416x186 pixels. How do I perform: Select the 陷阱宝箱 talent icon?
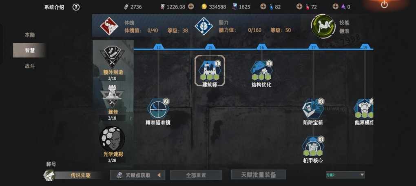pos(313,108)
